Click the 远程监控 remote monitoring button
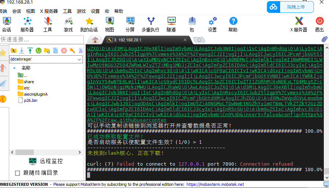The width and height of the screenshot is (329, 188). click(x=46, y=161)
